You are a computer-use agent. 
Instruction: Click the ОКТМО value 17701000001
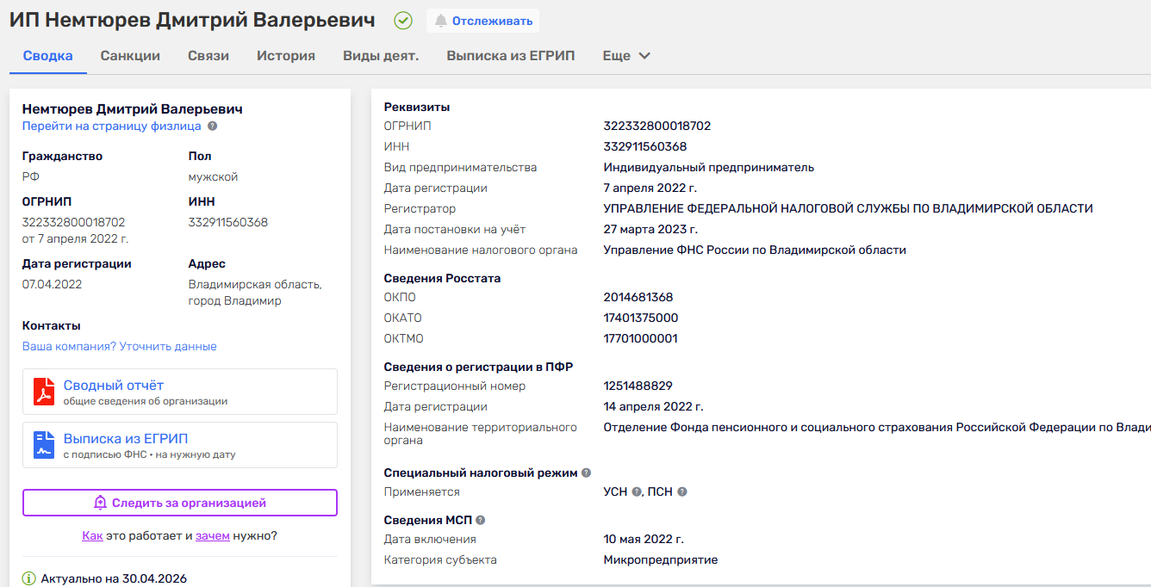click(x=641, y=339)
